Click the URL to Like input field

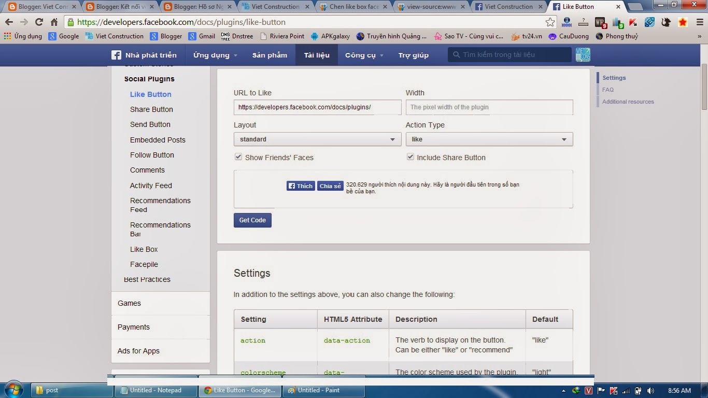[317, 107]
